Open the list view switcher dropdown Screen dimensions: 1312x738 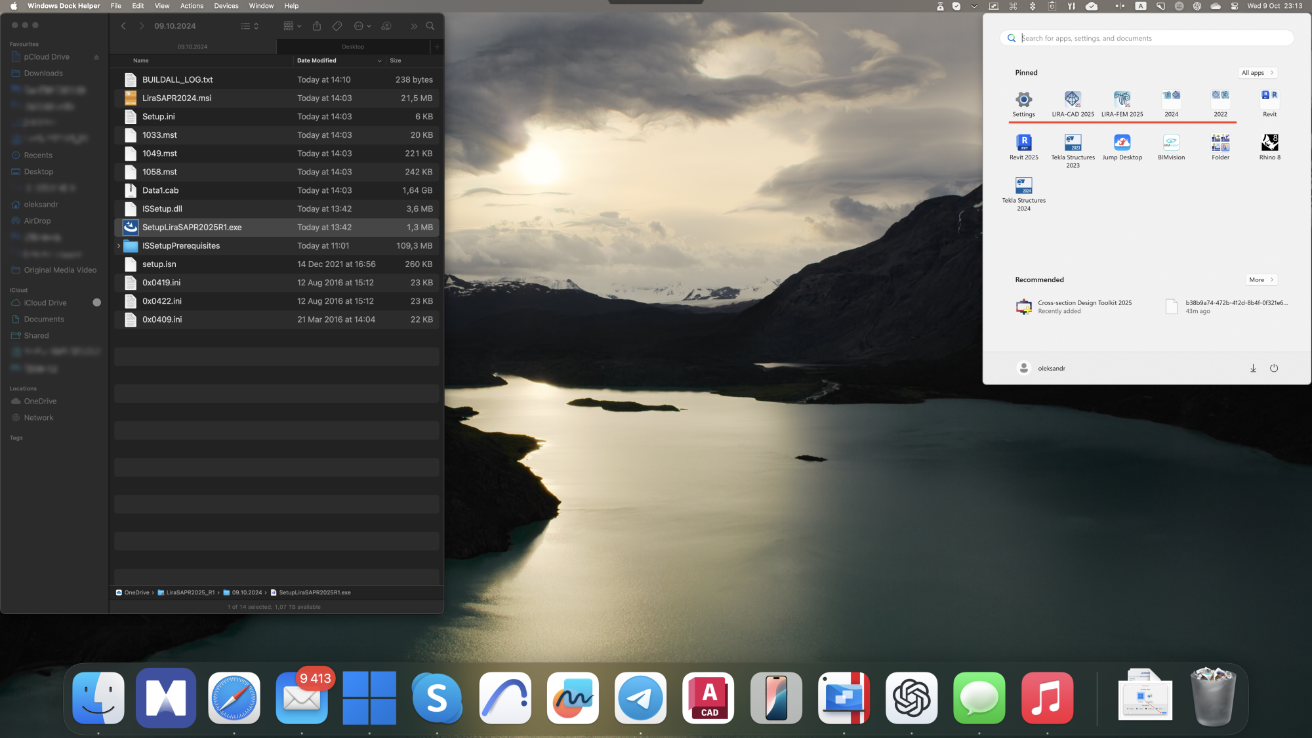coord(250,26)
